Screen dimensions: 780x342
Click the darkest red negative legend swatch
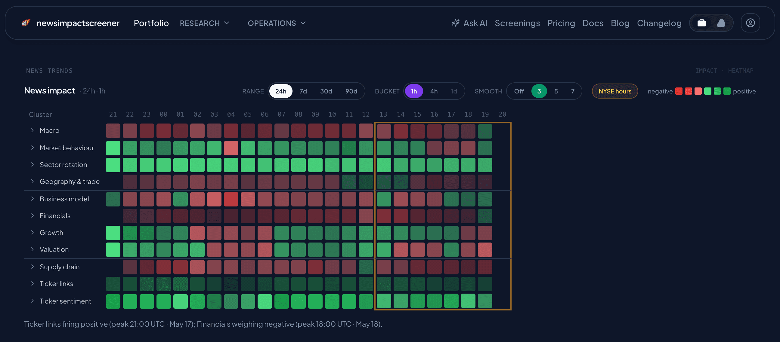pyautogui.click(x=679, y=91)
